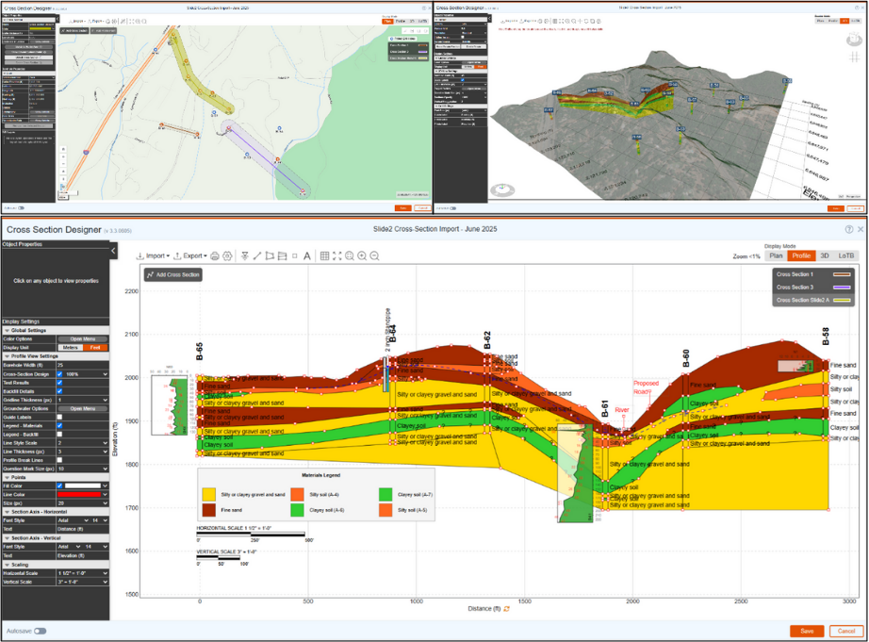869x642 pixels.
Task: Switch to LoTB display mode
Action: coord(846,255)
